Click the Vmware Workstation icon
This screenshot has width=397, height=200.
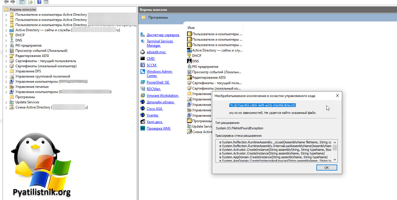(143, 95)
